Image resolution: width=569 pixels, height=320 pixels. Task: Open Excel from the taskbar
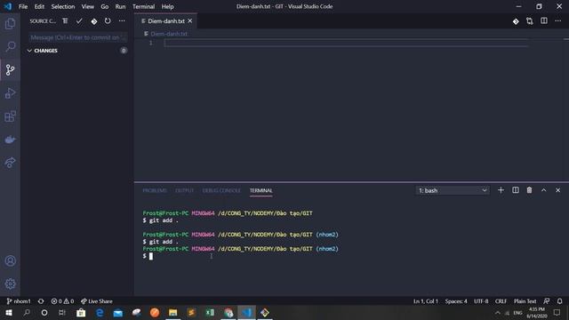(210, 312)
